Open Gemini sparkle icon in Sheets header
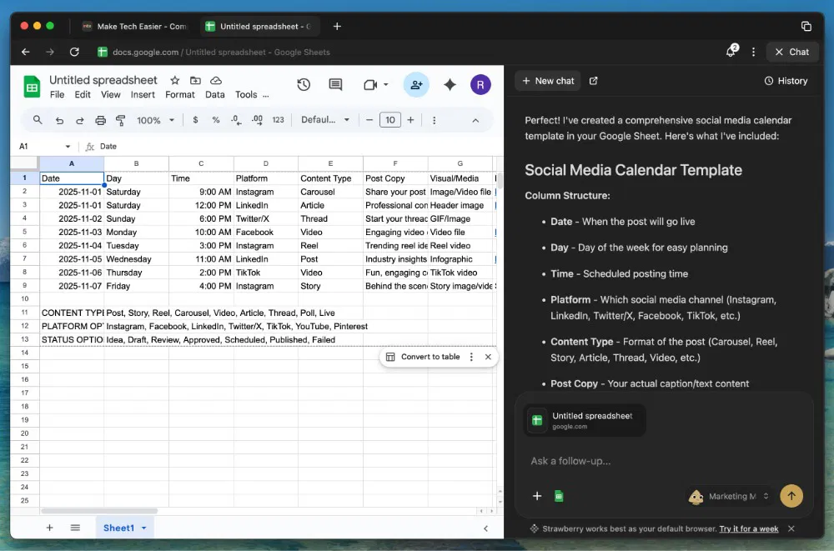Screen dimensions: 834x551 (x=450, y=84)
